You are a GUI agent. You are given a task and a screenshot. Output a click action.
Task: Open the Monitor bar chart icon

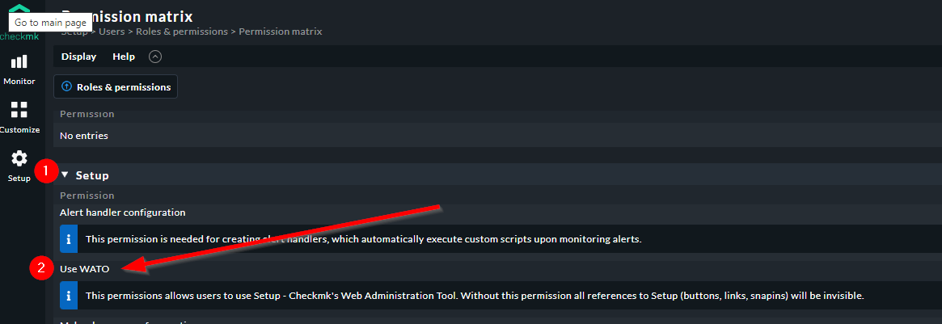(19, 61)
